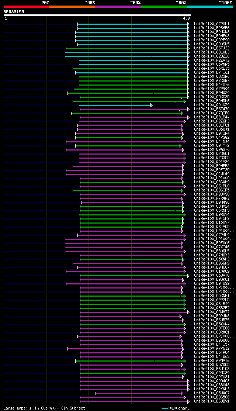Select the UniRef100_A7P904 label
The width and height of the screenshot is (236, 411).
click(x=212, y=89)
